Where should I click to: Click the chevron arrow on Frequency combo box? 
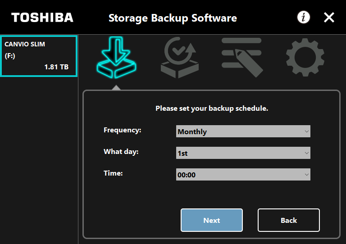pos(306,131)
